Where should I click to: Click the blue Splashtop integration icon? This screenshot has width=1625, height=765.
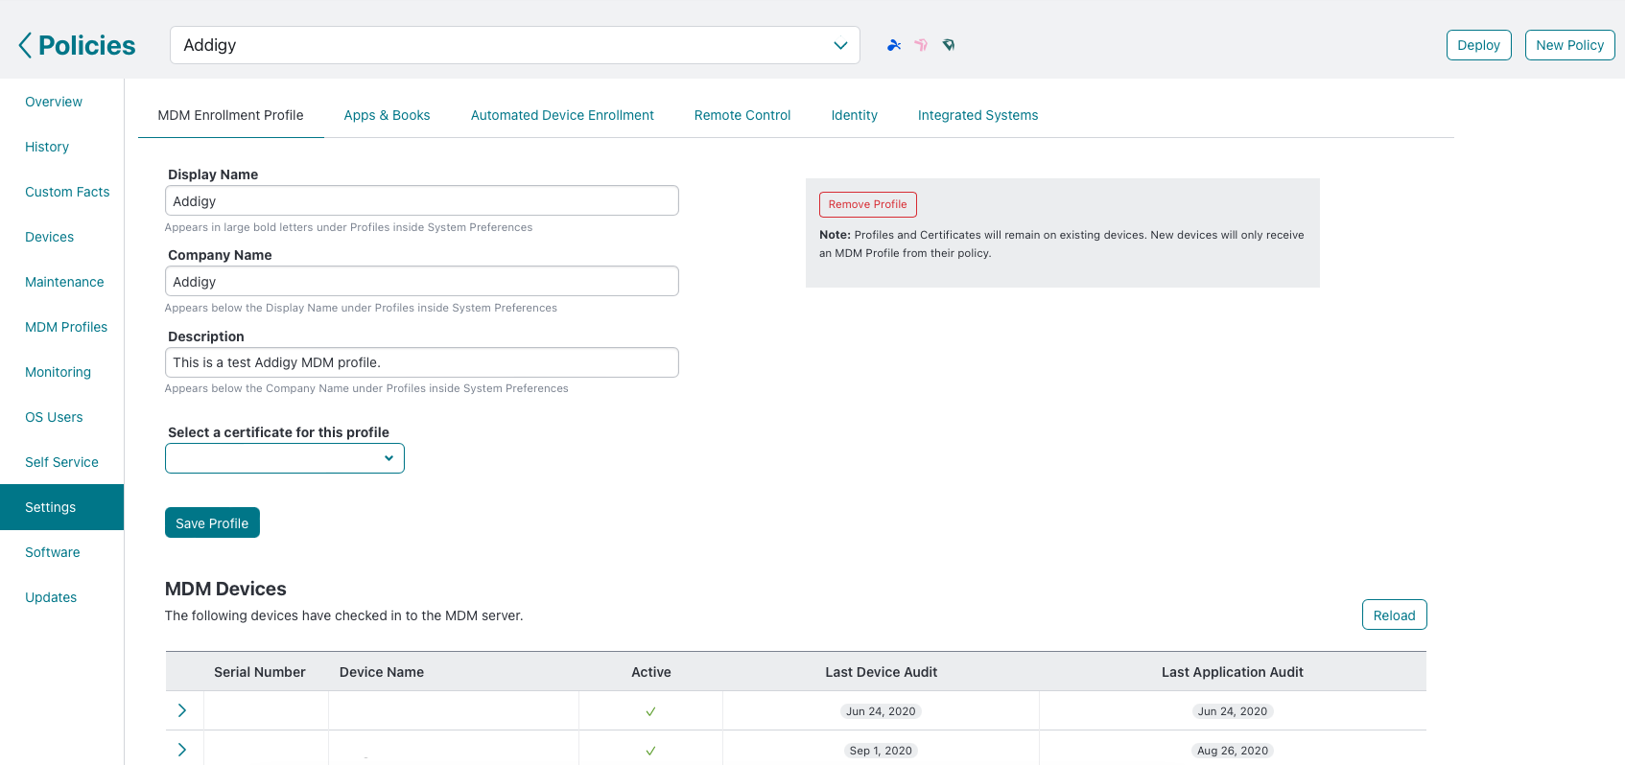tap(894, 45)
